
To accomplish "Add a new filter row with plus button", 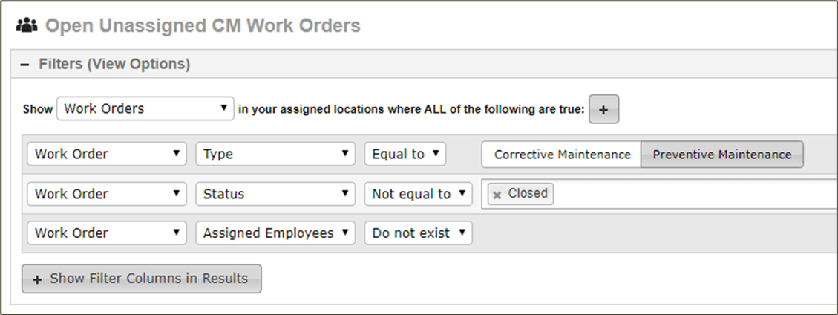I will pos(604,109).
